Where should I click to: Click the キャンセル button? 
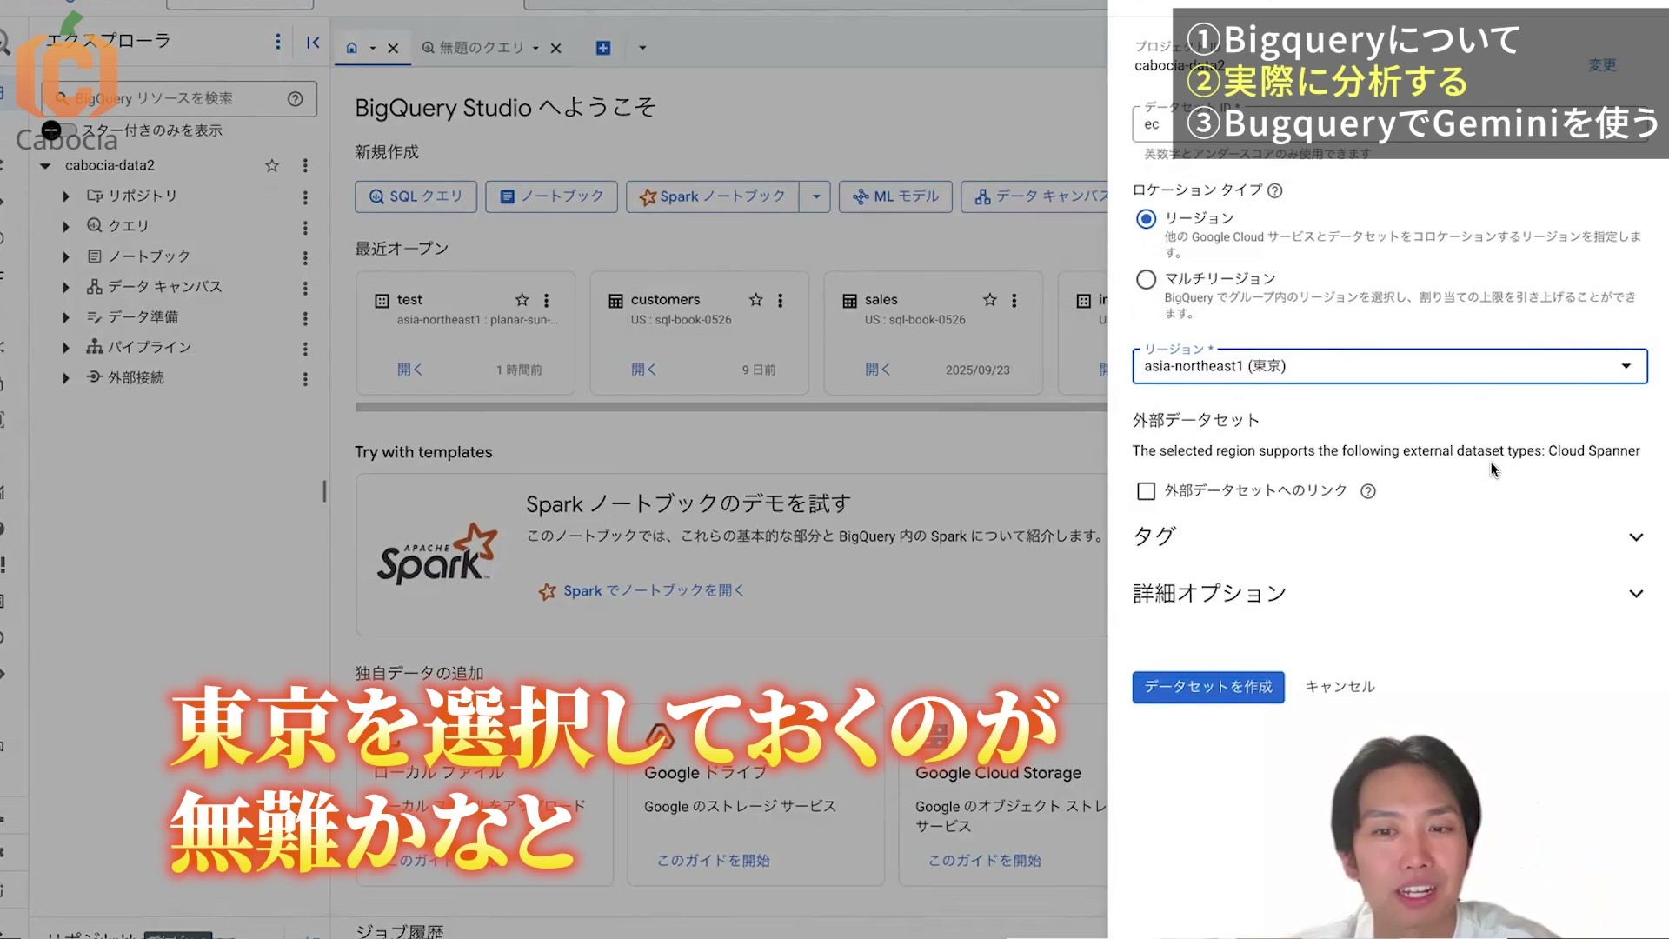1340,687
